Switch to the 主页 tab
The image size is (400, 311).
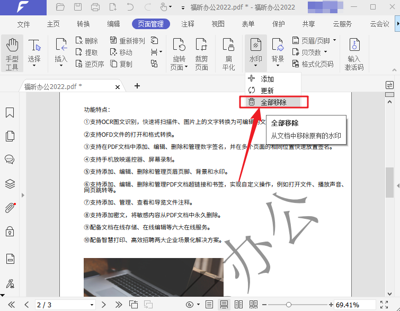(x=53, y=24)
